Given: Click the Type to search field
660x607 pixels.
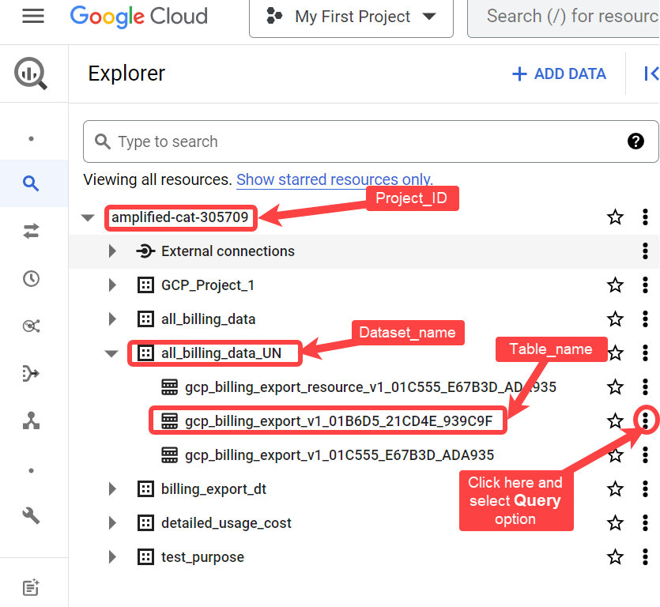Looking at the screenshot, I should click(x=364, y=141).
